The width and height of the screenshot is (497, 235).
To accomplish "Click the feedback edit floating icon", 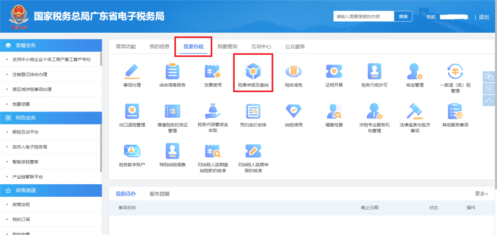I will click(489, 88).
